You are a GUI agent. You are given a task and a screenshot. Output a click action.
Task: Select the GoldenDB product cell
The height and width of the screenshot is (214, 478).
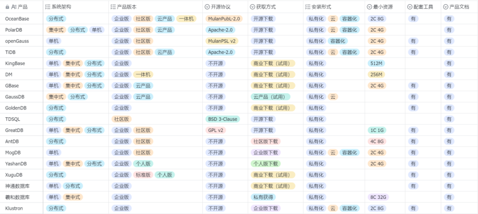22,108
